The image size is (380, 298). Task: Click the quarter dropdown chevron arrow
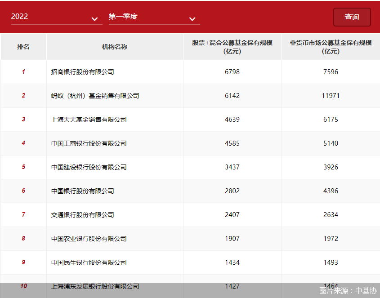192,19
